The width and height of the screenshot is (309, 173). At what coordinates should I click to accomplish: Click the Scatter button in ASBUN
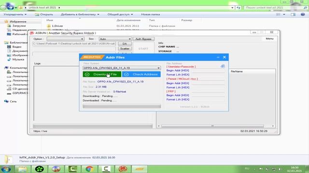pyautogui.click(x=125, y=49)
